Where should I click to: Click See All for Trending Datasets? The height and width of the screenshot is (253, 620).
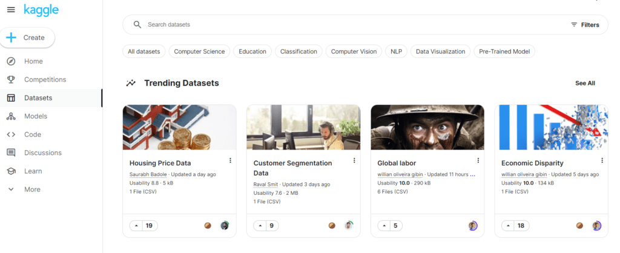point(585,83)
